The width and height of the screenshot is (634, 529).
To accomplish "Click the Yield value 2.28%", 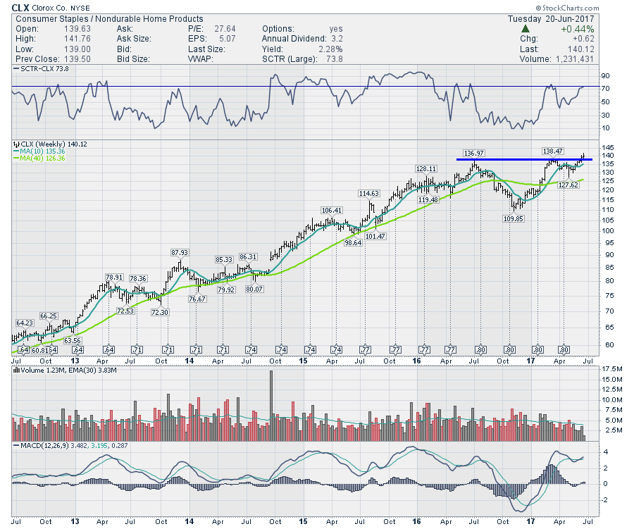I will (330, 49).
